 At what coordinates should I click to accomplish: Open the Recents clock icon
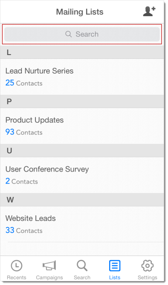(17, 266)
